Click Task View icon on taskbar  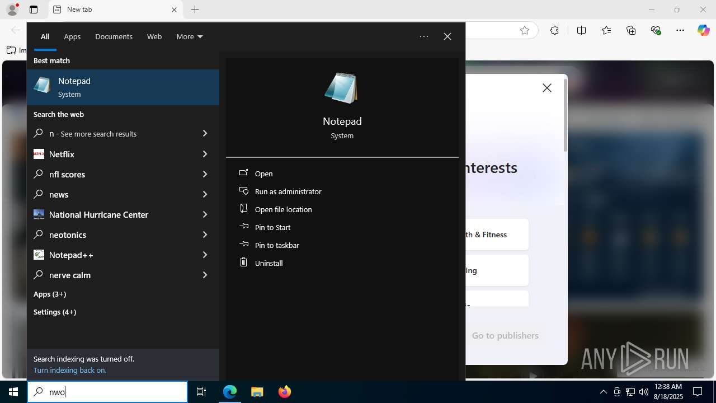[201, 392]
